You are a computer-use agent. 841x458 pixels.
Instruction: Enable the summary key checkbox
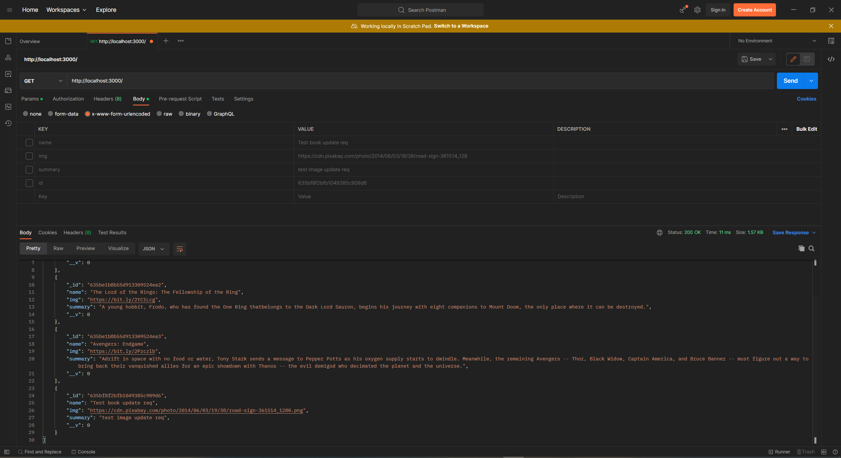[29, 170]
